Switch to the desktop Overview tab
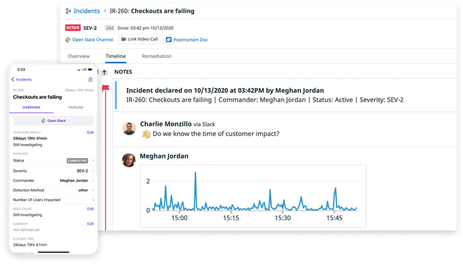Viewport: 463px width, 265px height. (x=79, y=57)
